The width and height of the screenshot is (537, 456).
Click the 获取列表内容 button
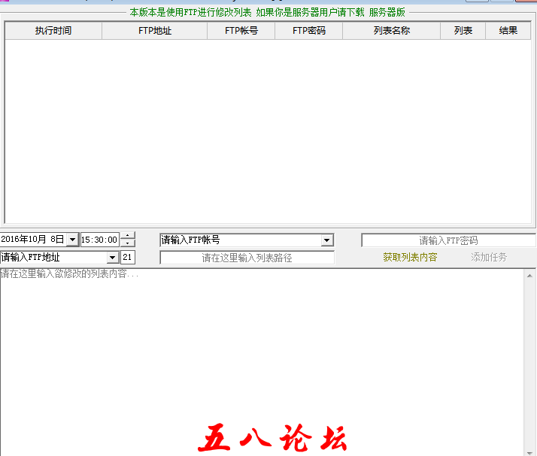410,257
